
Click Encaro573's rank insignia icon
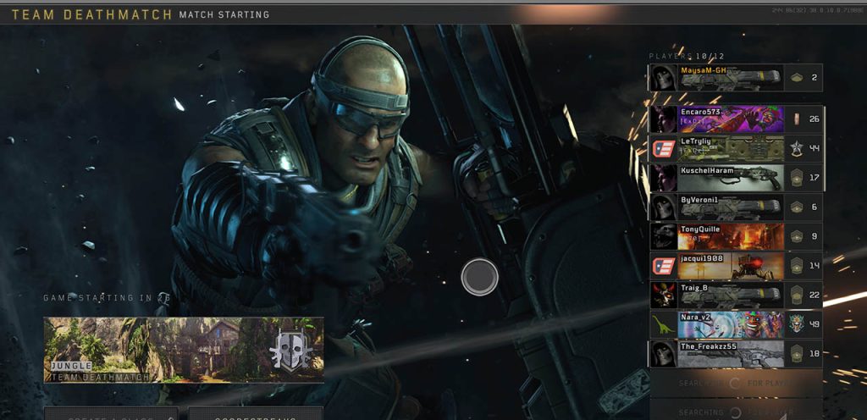coord(796,119)
